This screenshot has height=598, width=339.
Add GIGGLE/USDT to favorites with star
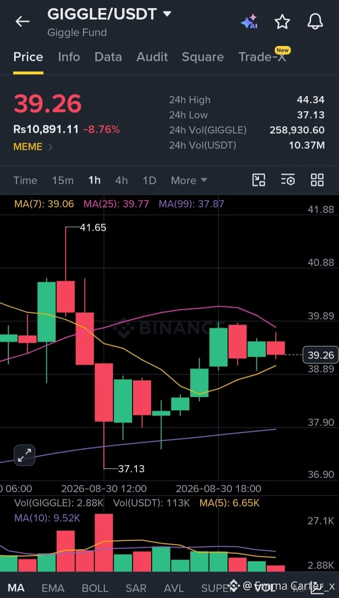point(282,22)
